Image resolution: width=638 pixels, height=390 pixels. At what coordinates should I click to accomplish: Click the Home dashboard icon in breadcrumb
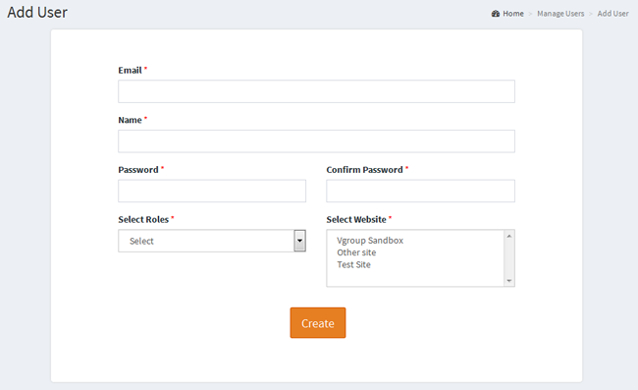(x=495, y=14)
